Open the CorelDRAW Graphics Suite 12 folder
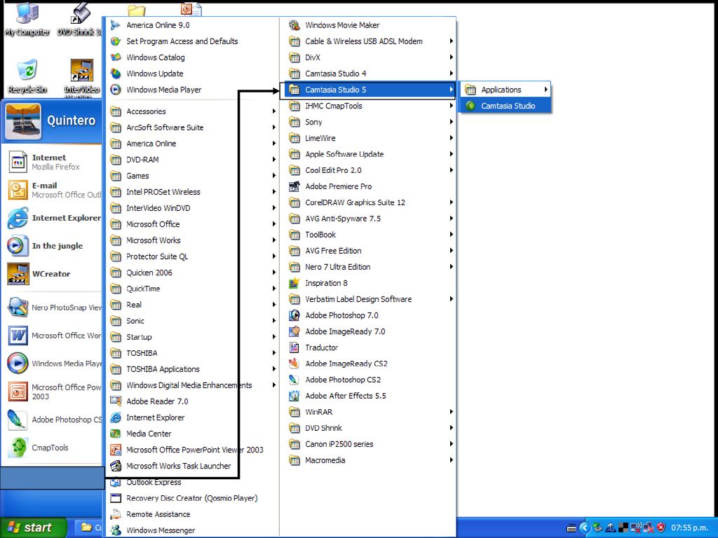The width and height of the screenshot is (718, 538). coord(370,202)
